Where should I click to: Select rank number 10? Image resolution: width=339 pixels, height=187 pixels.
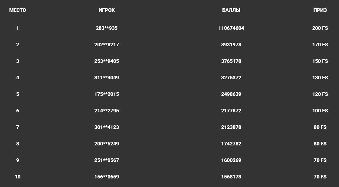click(17, 177)
